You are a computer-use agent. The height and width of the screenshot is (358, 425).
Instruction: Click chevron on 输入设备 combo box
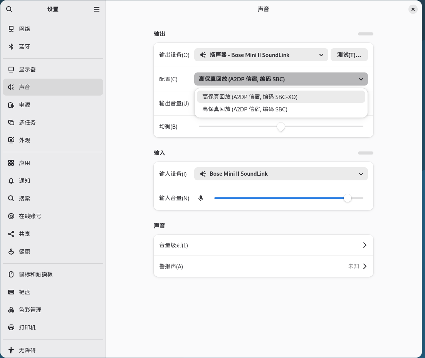[361, 174]
